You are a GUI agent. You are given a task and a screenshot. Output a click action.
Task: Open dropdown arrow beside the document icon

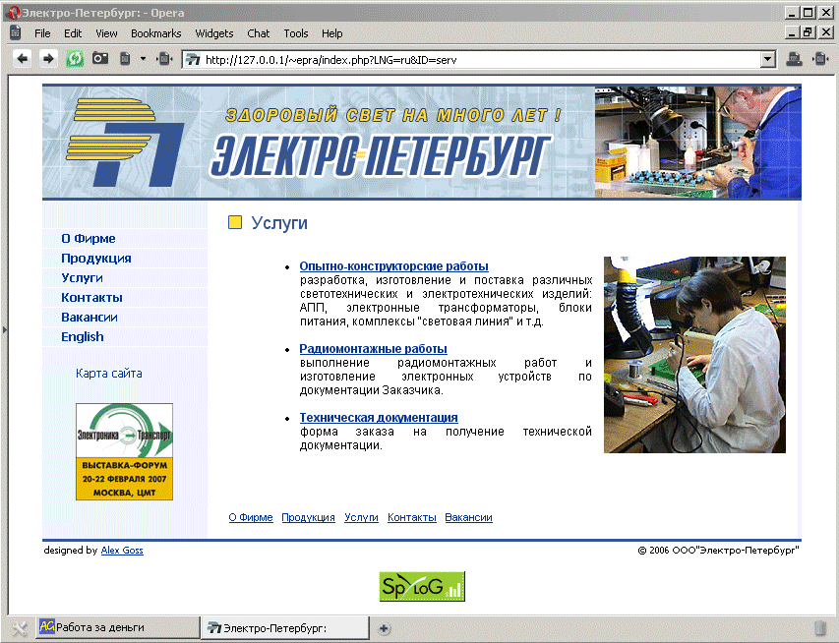(143, 59)
